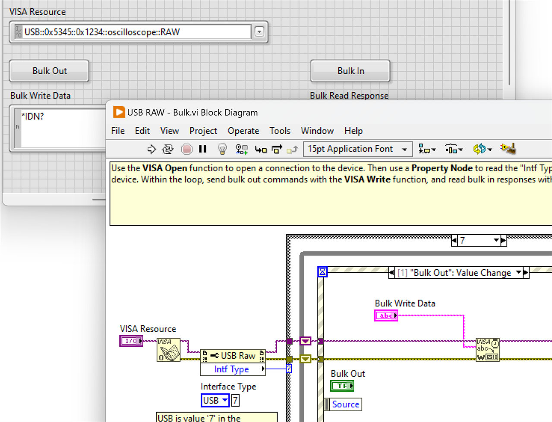The width and height of the screenshot is (552, 422).
Task: Open the File menu
Action: [x=118, y=131]
